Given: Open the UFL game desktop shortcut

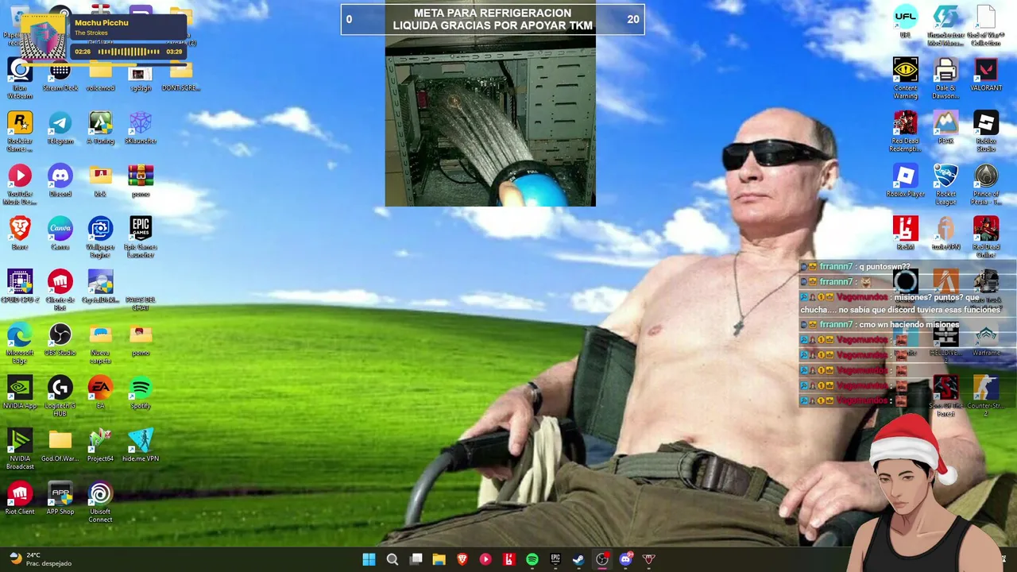Looking at the screenshot, I should [905, 22].
